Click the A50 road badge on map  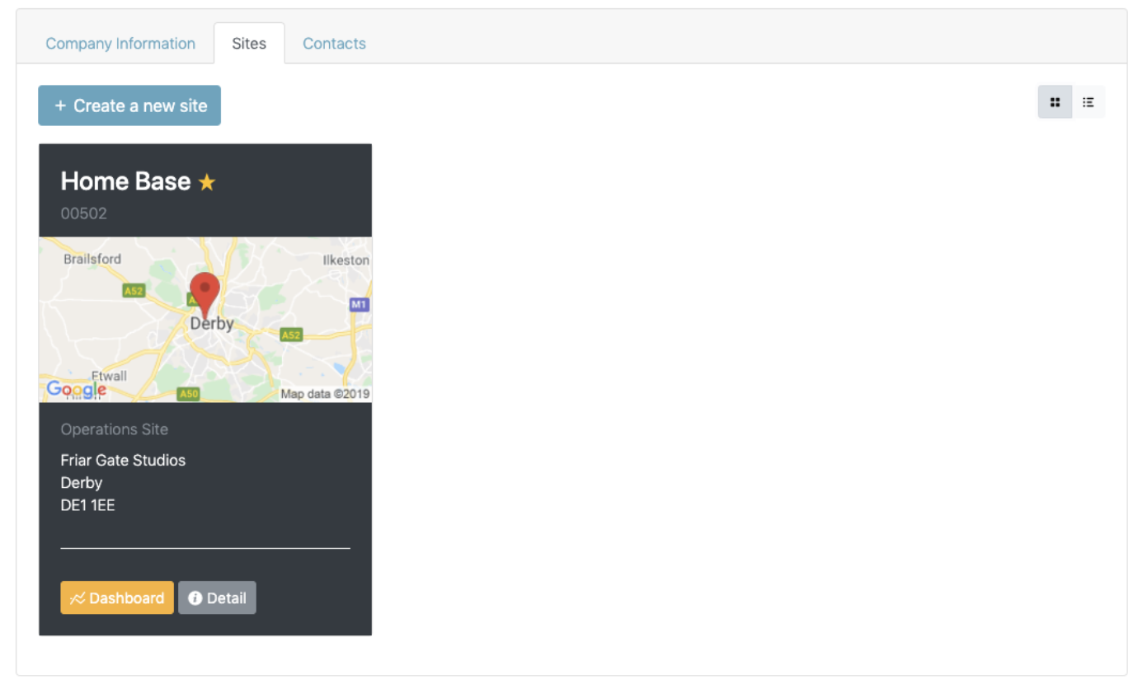pos(189,394)
